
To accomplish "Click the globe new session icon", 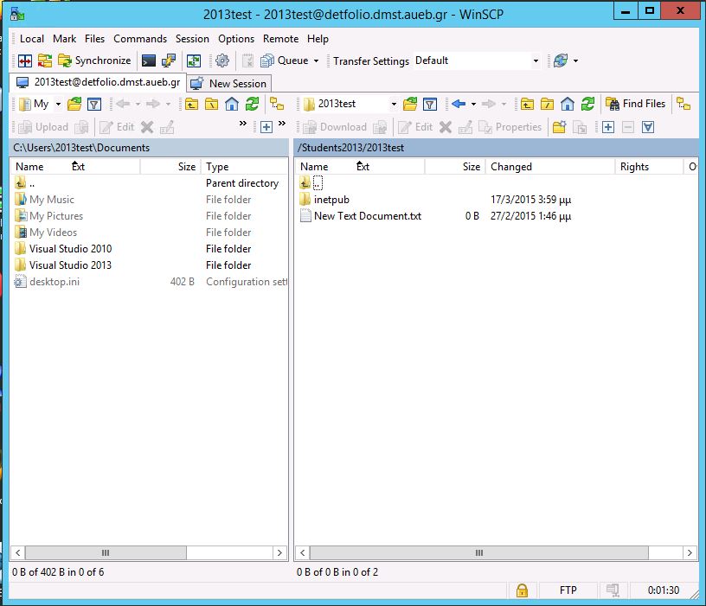I will [x=561, y=61].
